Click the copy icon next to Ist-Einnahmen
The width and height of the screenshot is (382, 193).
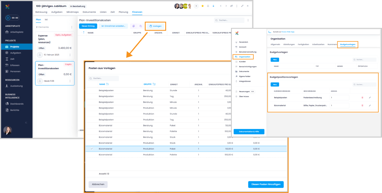pyautogui.click(x=134, y=26)
